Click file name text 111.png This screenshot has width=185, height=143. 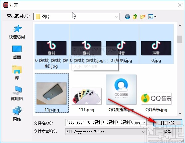tap(86, 110)
